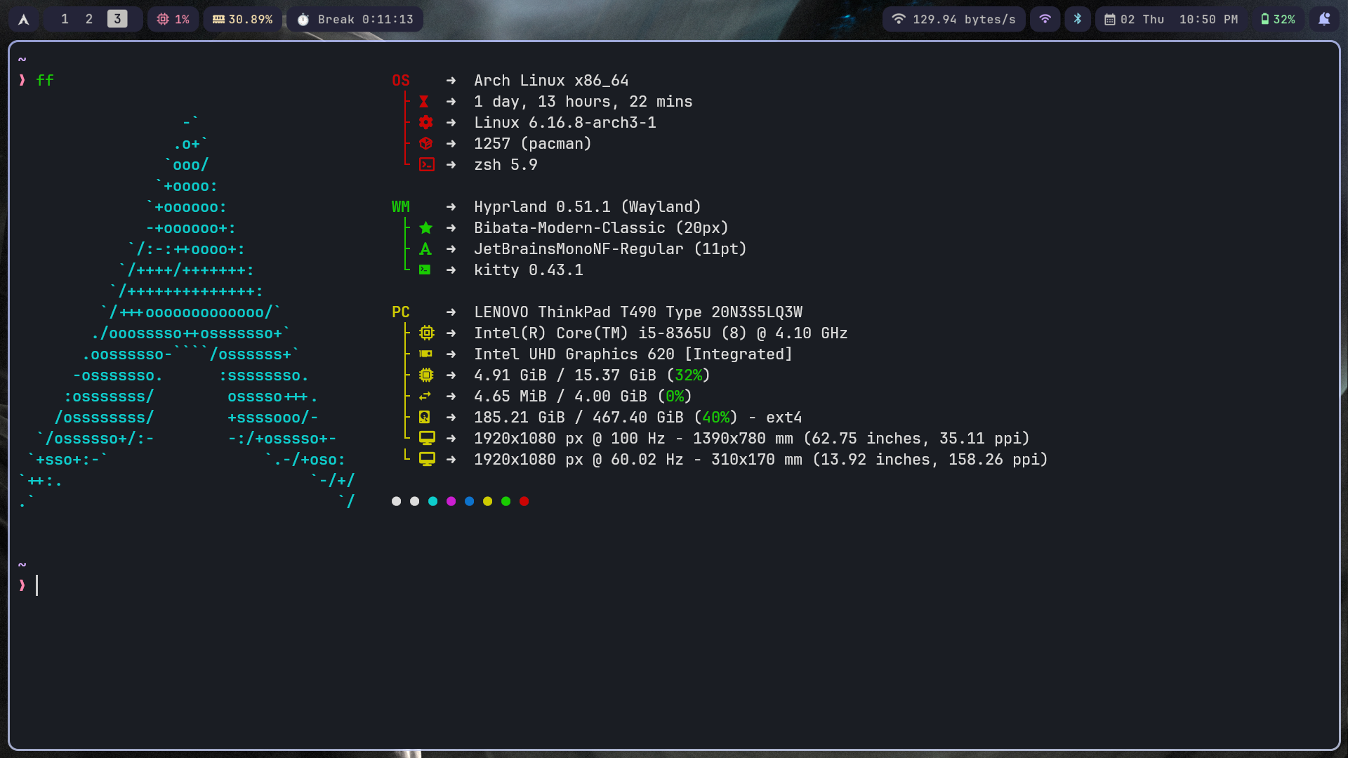Click the green terminal icon beside kitty
The image size is (1348, 758).
tap(425, 270)
